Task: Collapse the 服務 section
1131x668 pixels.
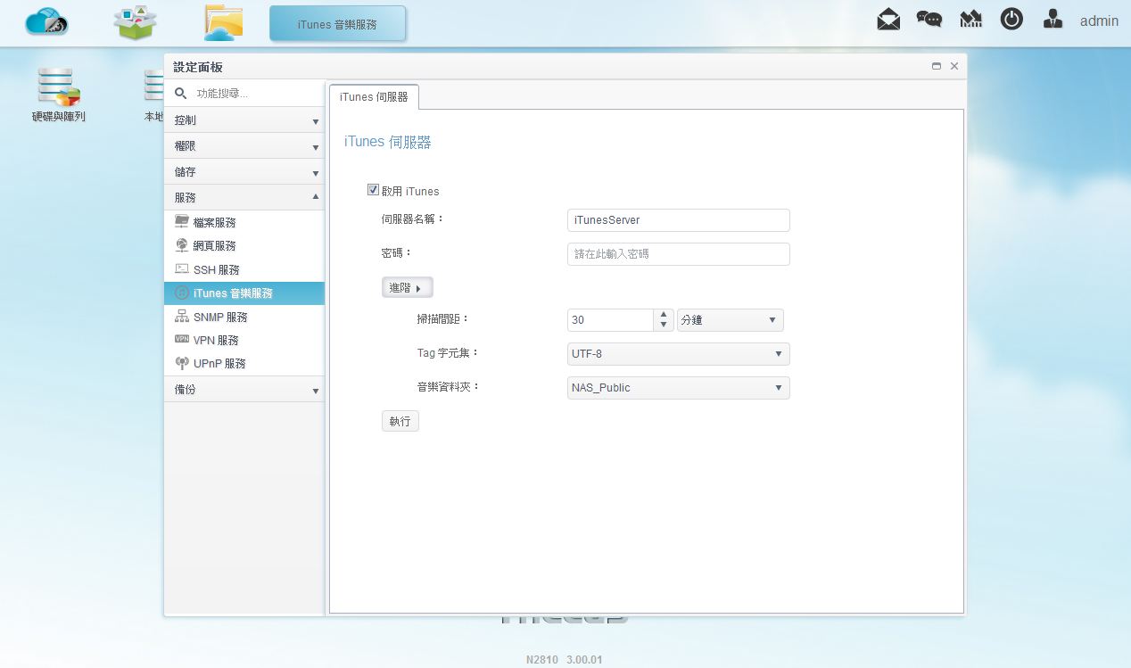Action: (244, 197)
